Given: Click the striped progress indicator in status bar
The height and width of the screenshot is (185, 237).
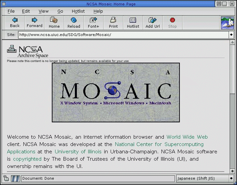Looking at the screenshot, I should point(15,179).
